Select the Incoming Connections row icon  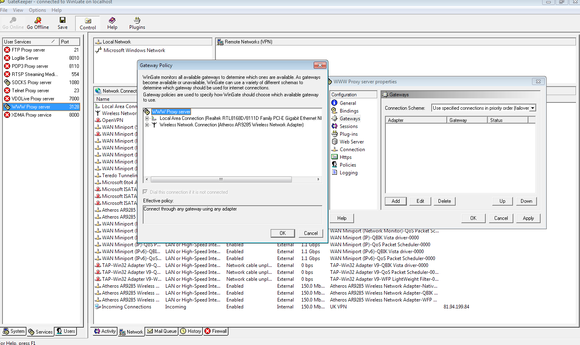pyautogui.click(x=98, y=307)
